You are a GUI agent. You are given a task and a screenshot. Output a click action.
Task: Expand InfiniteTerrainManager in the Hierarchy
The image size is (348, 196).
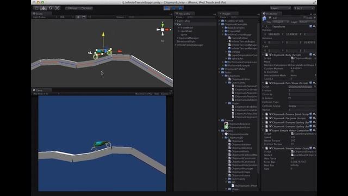[176, 45]
